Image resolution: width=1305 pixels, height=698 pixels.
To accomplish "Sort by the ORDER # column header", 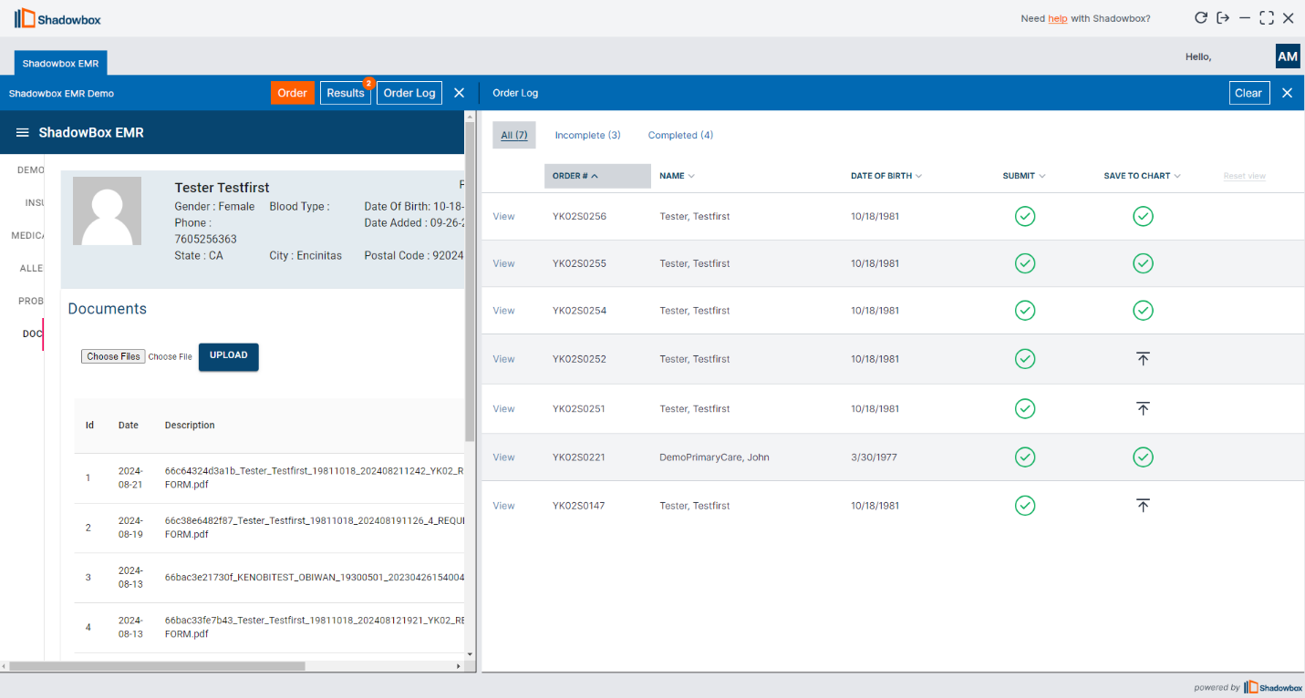I will pos(597,176).
